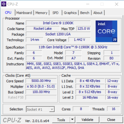Open the SPD tab
124x124 pixels.
pyautogui.click(x=56, y=13)
